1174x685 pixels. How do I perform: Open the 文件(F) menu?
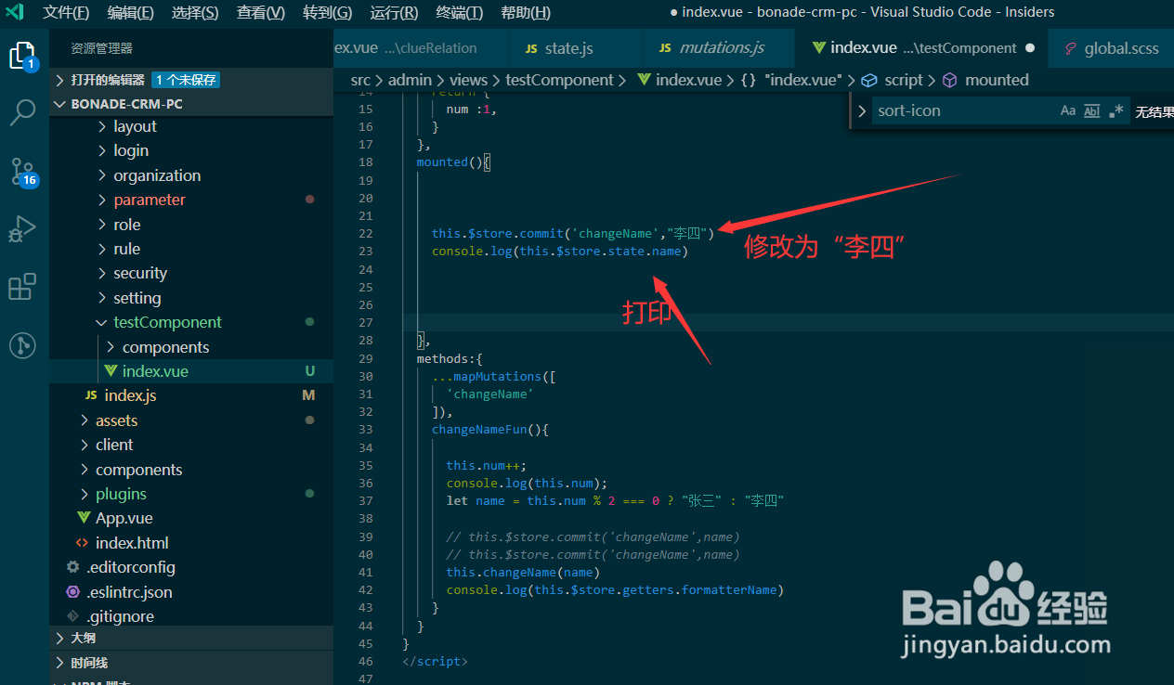click(66, 12)
